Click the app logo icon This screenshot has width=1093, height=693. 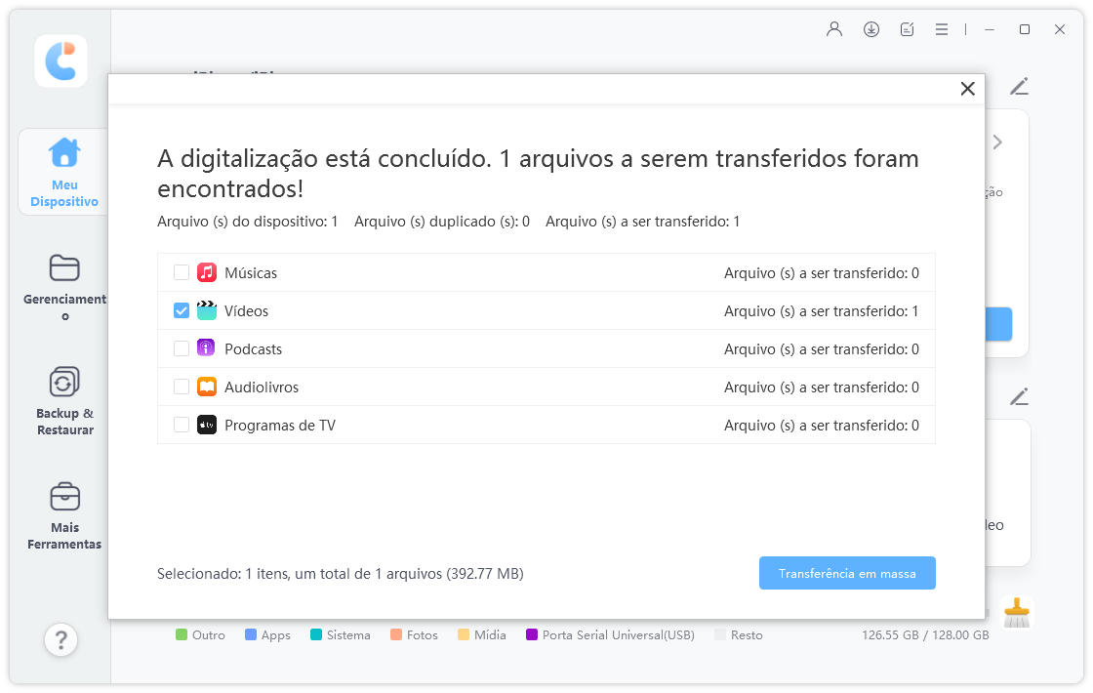tap(61, 61)
